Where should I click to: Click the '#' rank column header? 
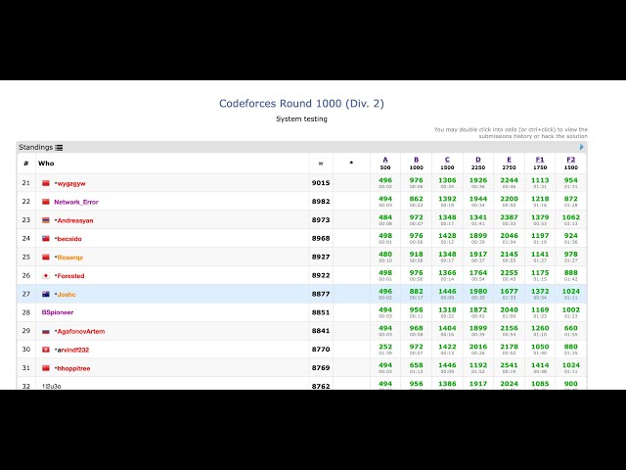coord(26,164)
